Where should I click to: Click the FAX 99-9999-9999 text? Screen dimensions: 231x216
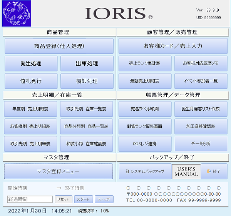tap(199, 200)
